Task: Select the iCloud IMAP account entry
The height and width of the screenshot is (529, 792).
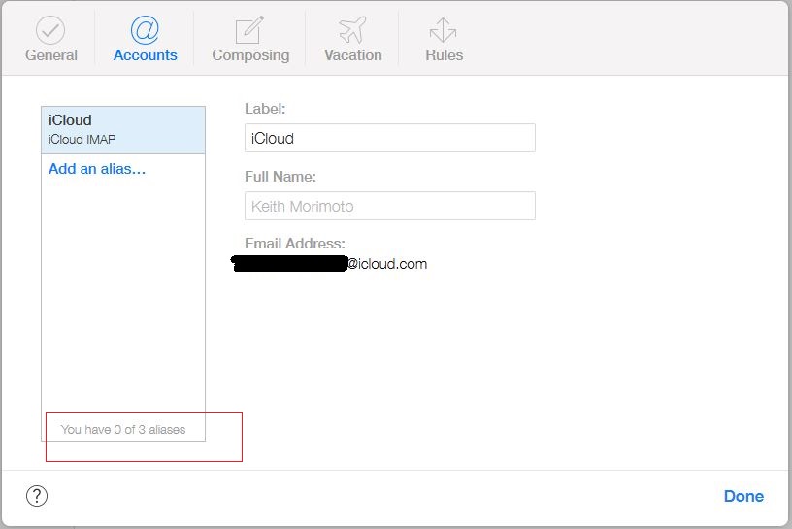Action: click(123, 130)
